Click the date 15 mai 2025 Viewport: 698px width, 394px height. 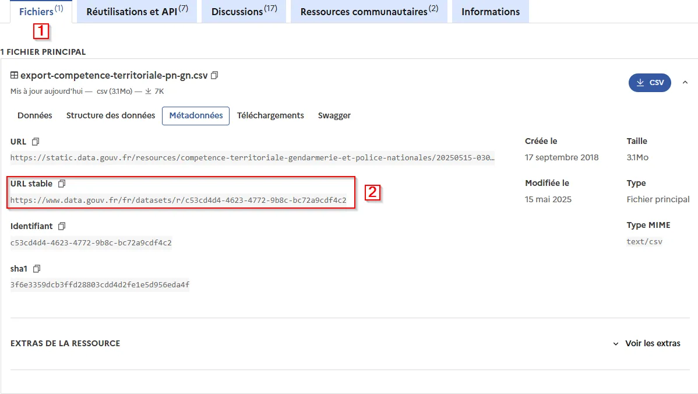click(548, 199)
